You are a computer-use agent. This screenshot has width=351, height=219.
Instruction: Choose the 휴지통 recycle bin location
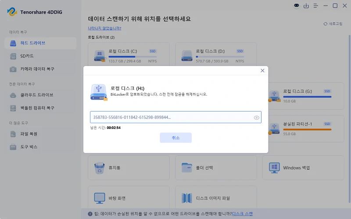pos(129,168)
